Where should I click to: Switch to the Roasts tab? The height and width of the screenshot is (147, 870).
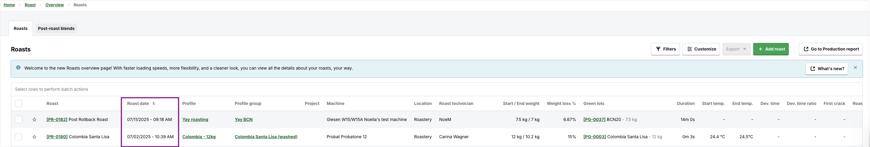click(x=21, y=28)
